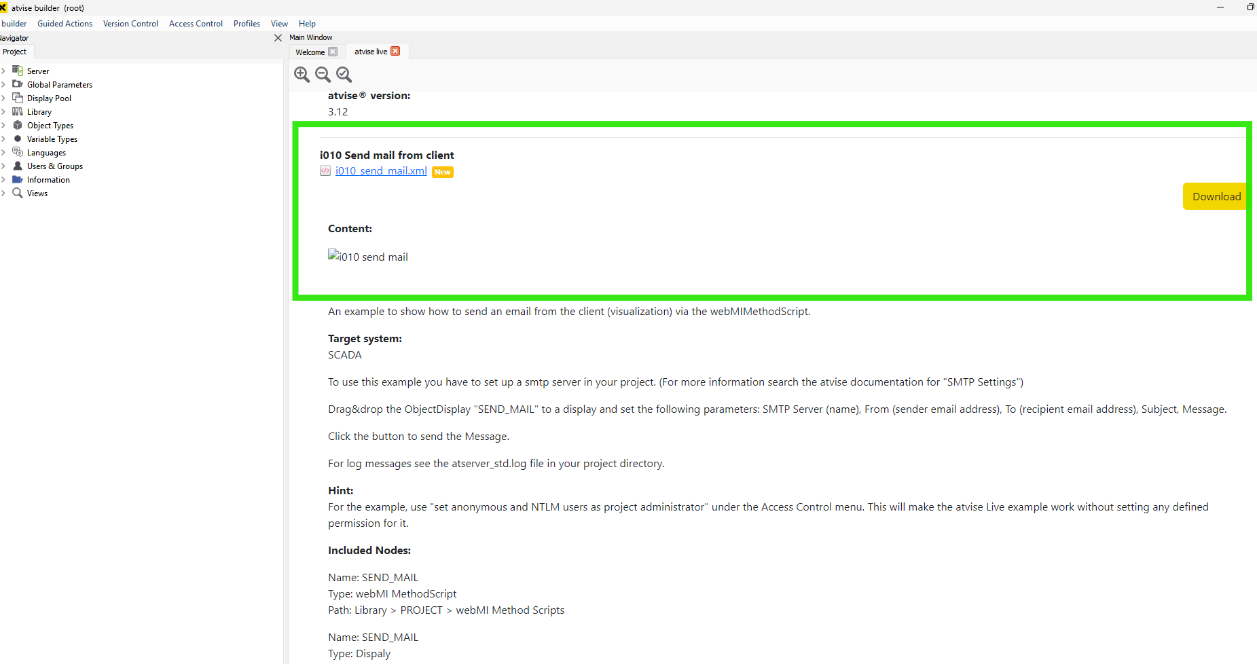Click the zoom out magnifier icon
This screenshot has width=1257, height=664.
coord(323,75)
